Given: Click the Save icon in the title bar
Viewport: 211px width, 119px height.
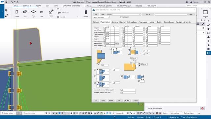Looking at the screenshot, I should click(x=6, y=2).
